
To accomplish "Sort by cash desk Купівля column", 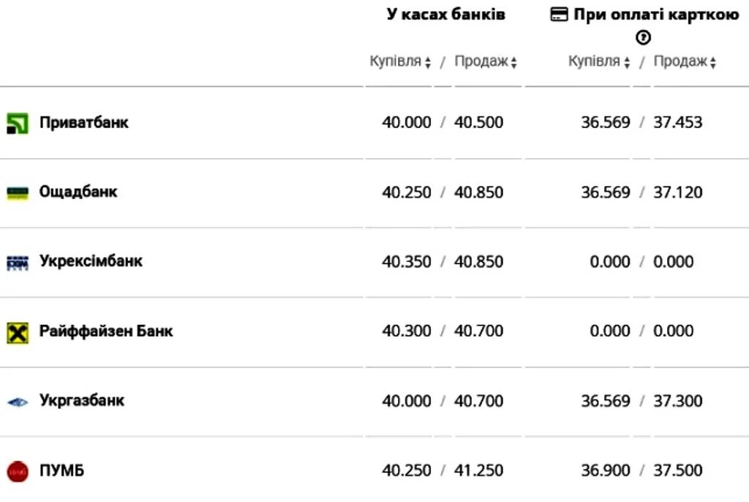I will tap(400, 62).
